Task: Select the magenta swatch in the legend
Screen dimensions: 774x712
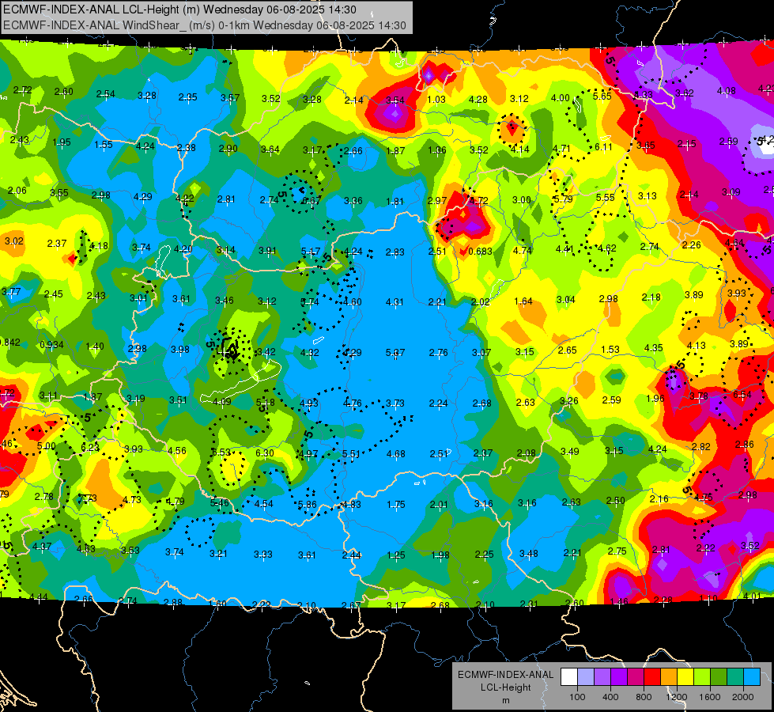Action: [x=636, y=677]
